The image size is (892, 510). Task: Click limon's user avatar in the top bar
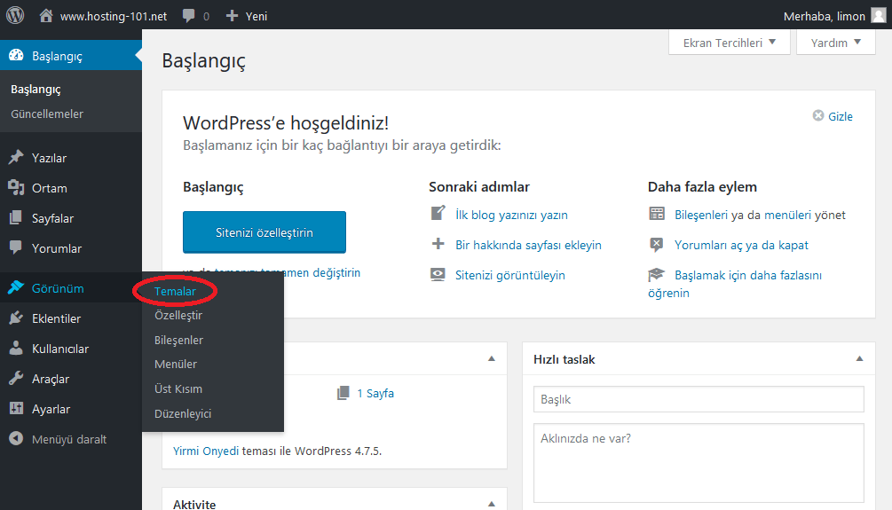click(879, 15)
